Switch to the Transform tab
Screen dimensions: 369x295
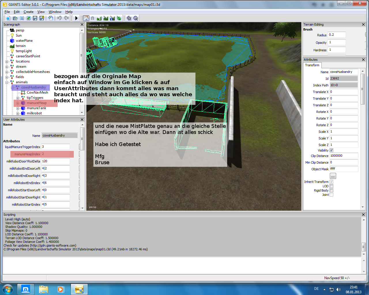click(312, 65)
